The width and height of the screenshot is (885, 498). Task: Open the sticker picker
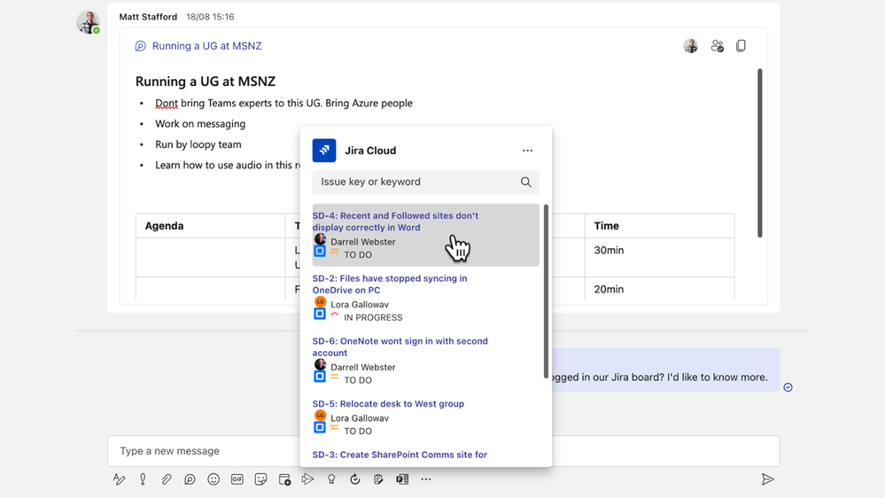(260, 479)
